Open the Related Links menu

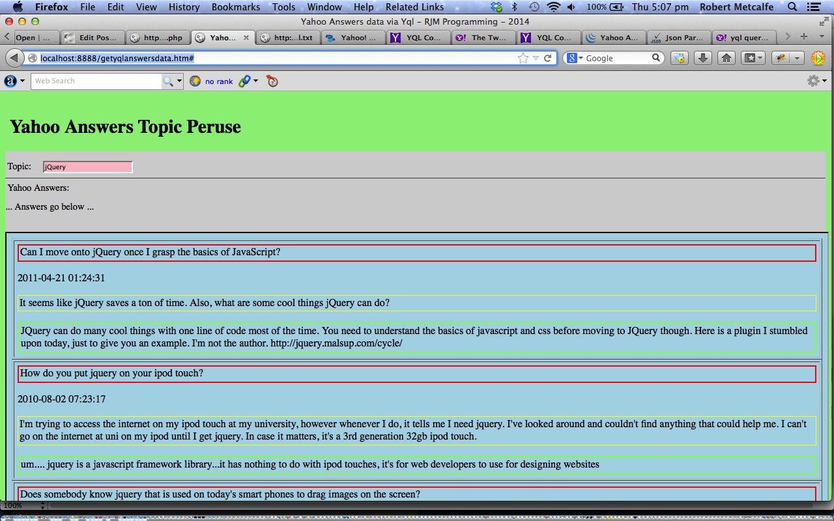tap(414, 7)
